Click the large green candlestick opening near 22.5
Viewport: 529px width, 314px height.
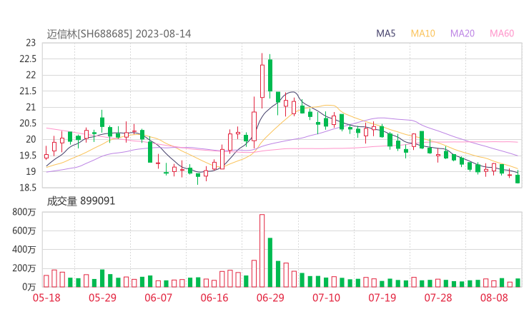(x=270, y=76)
